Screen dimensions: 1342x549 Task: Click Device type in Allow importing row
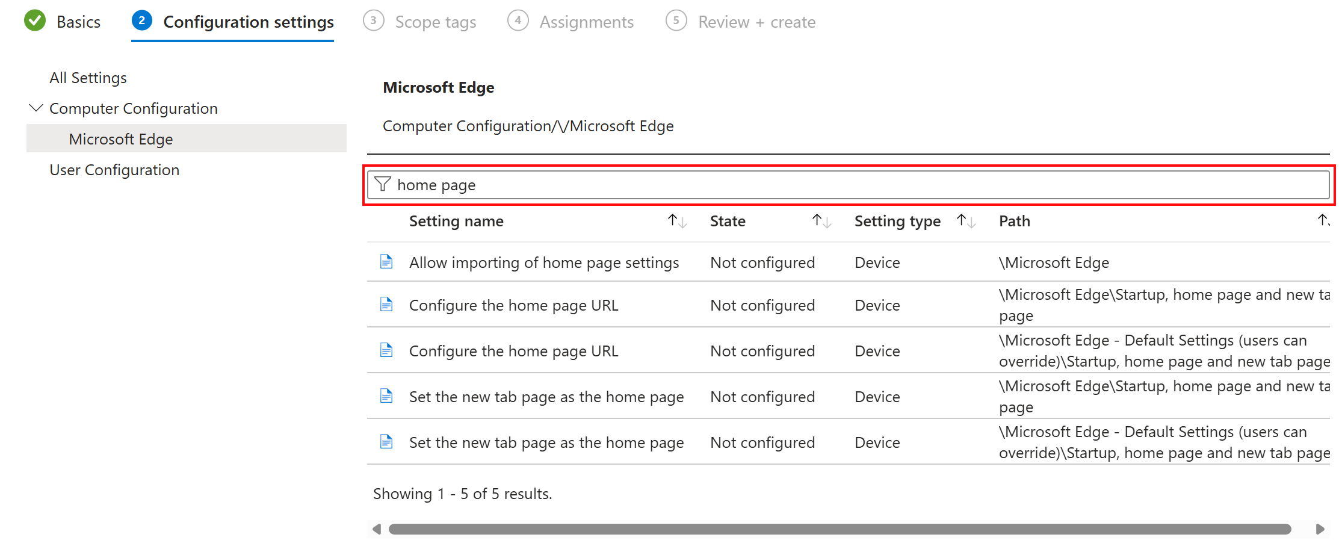877,262
